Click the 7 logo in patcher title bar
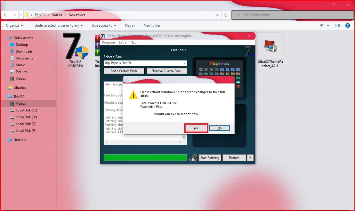 103,36
